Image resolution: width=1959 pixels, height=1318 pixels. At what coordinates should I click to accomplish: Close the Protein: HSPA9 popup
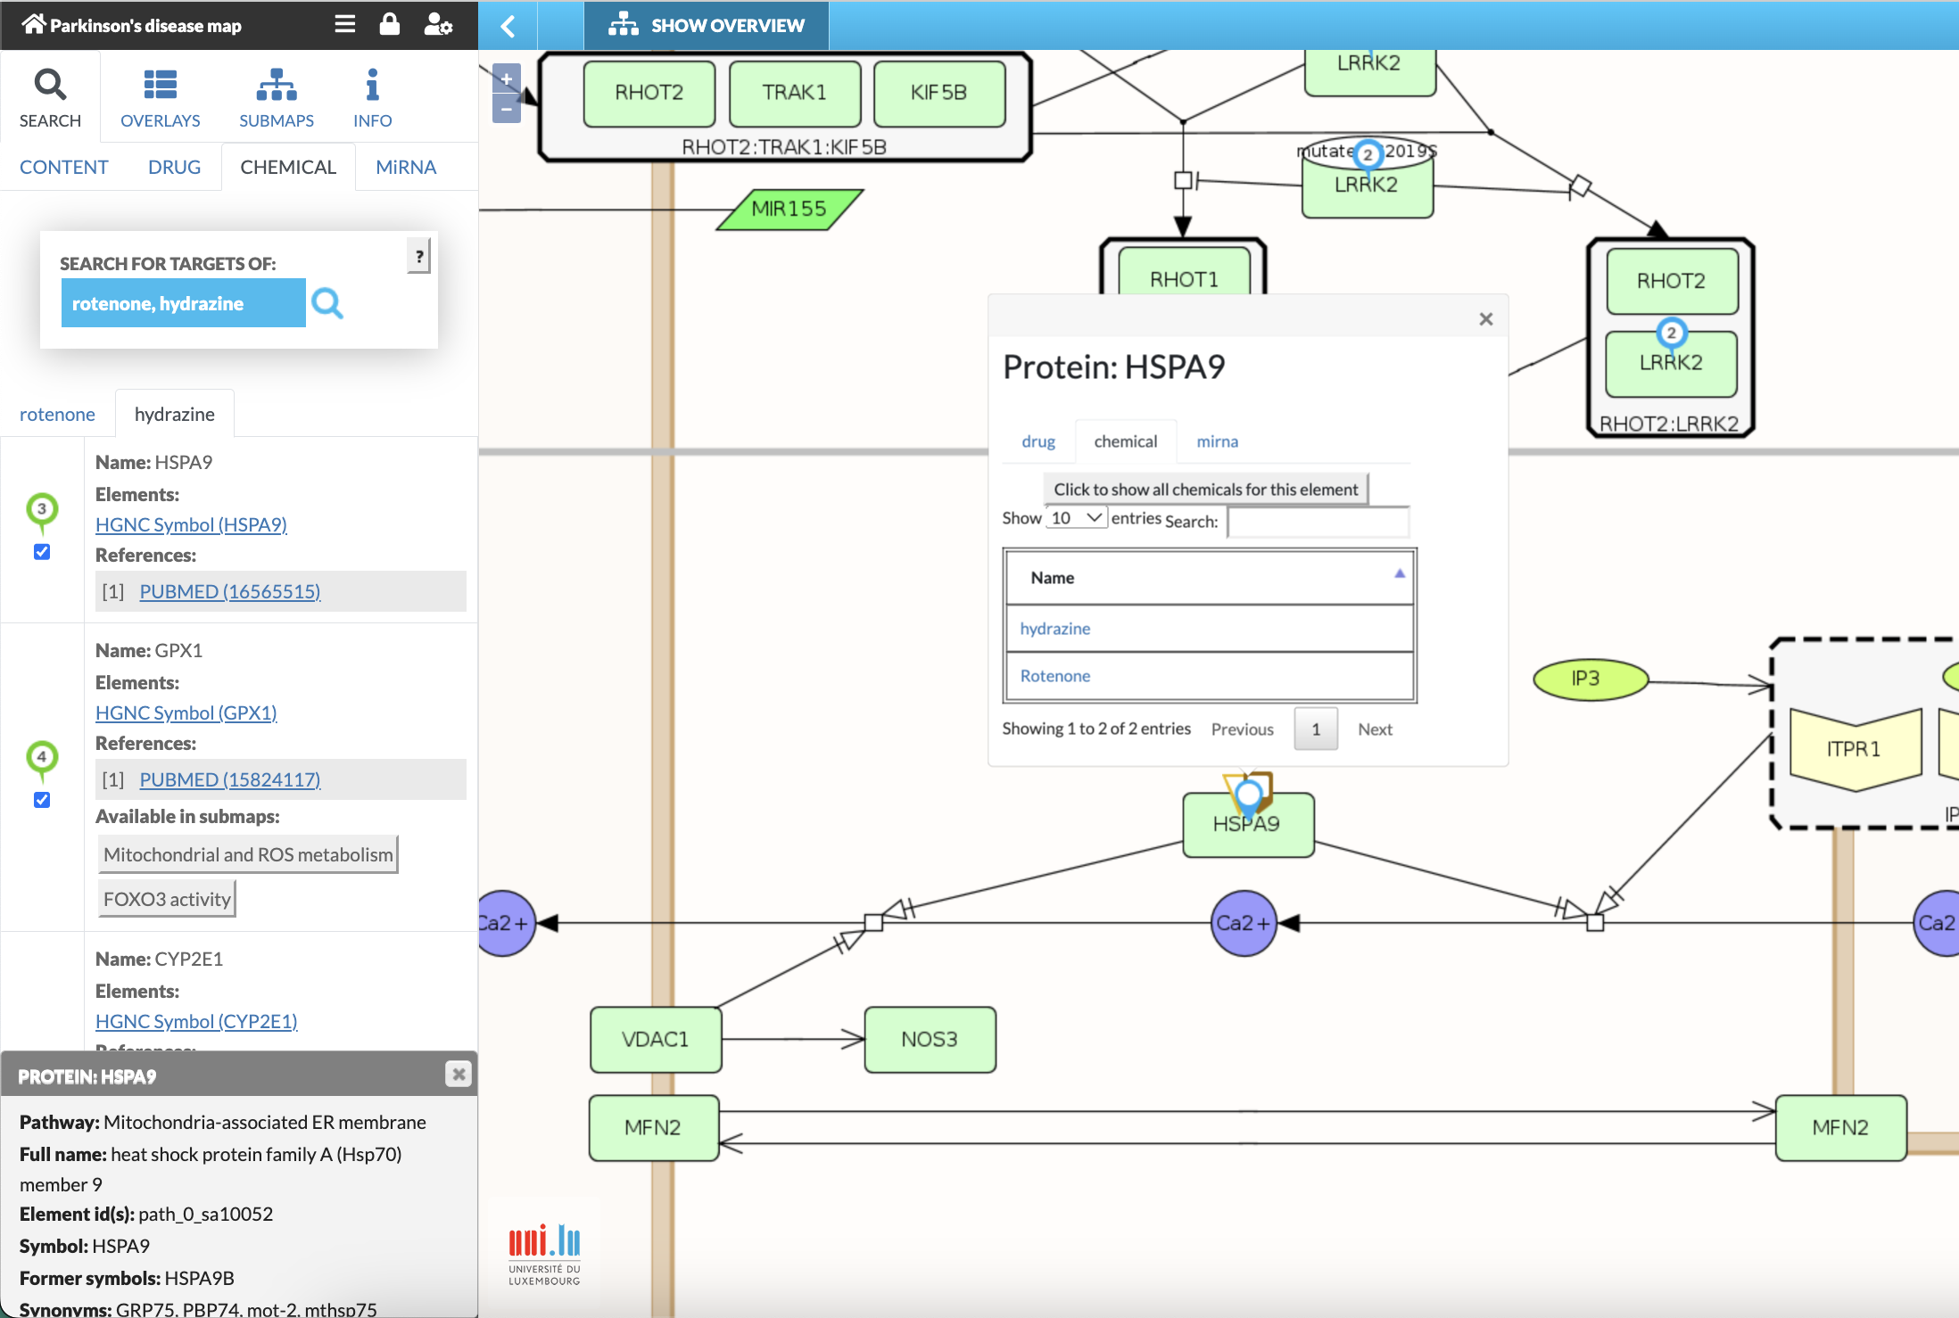click(x=1485, y=319)
